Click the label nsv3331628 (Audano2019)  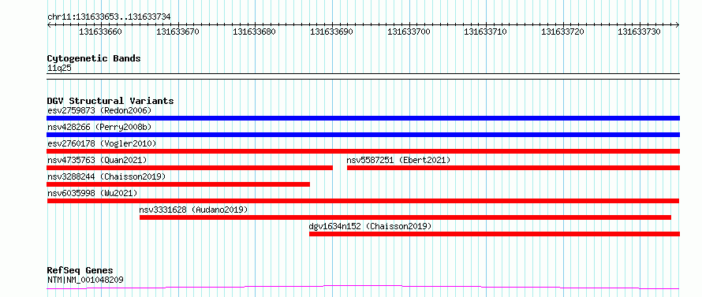(193, 210)
